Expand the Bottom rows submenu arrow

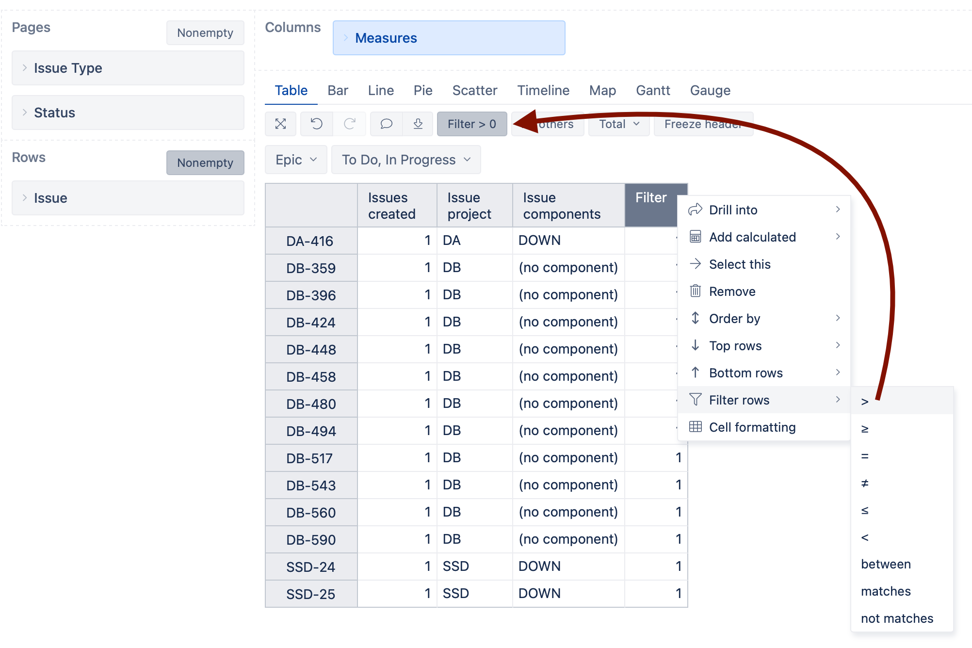click(x=838, y=373)
